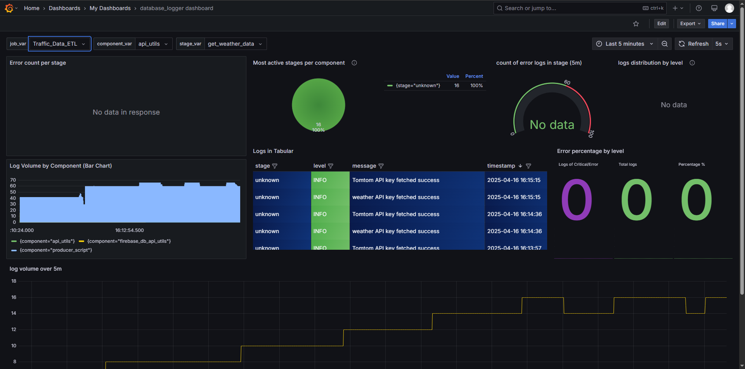This screenshot has height=369, width=745.
Task: Click the Edit button
Action: coord(661,24)
